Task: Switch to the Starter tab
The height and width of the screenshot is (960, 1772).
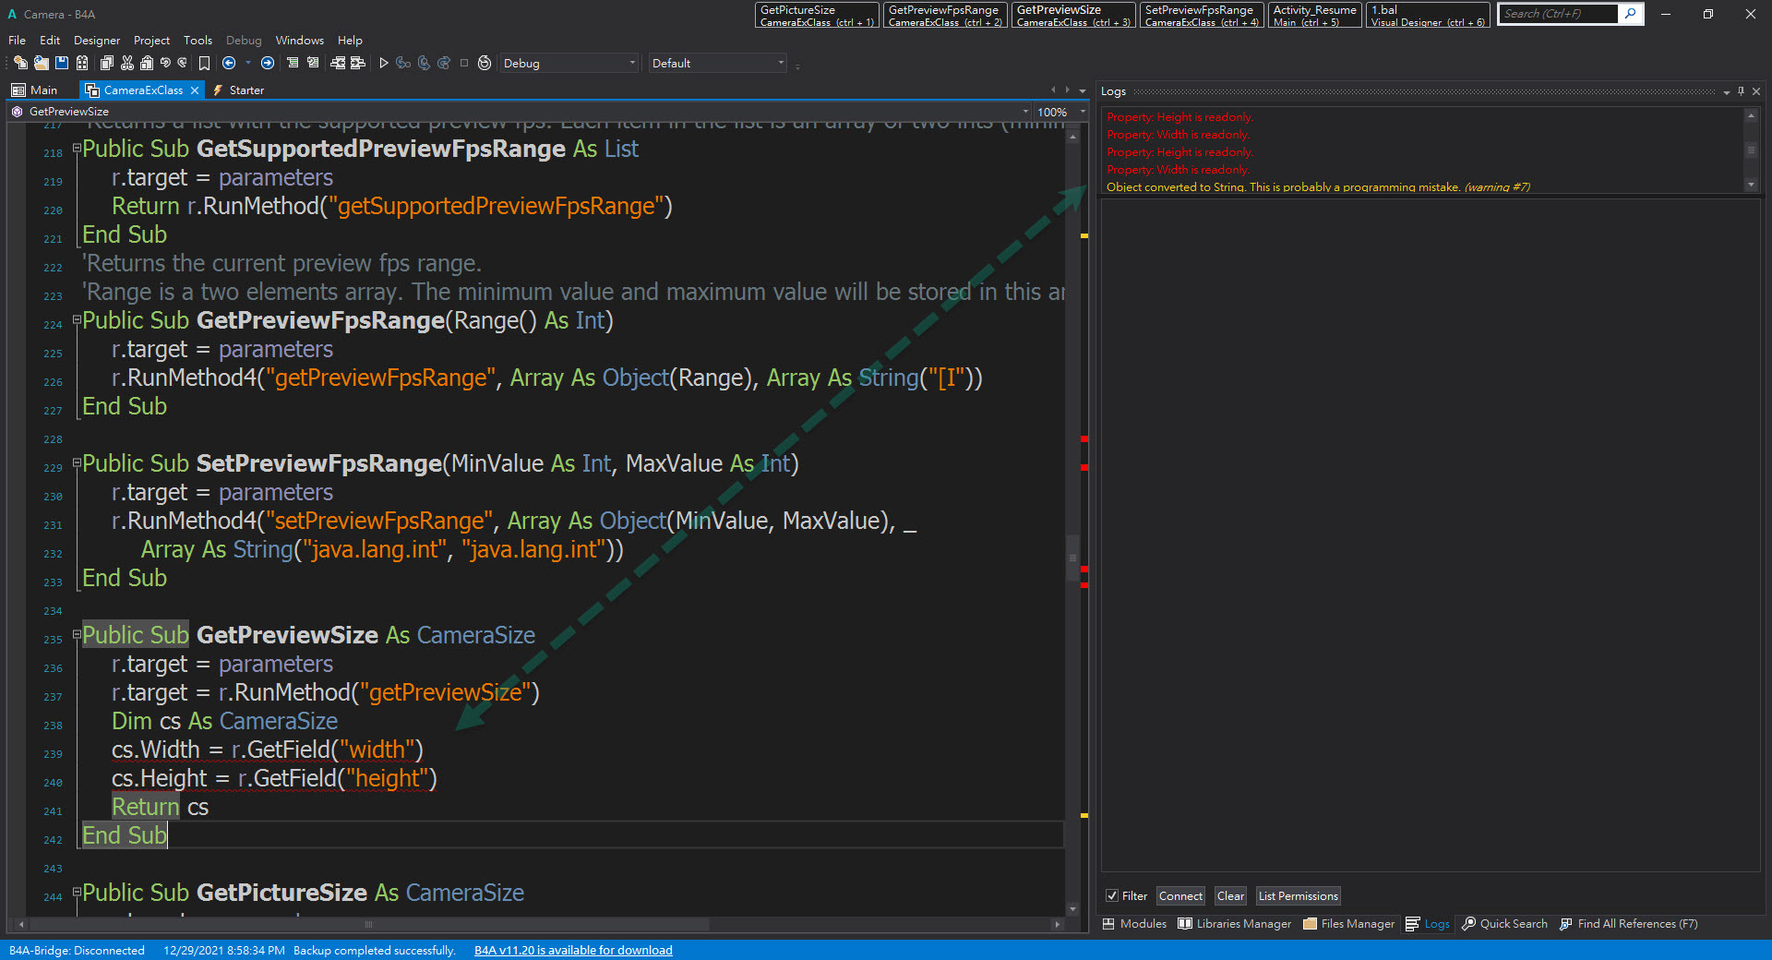Action: pos(245,90)
